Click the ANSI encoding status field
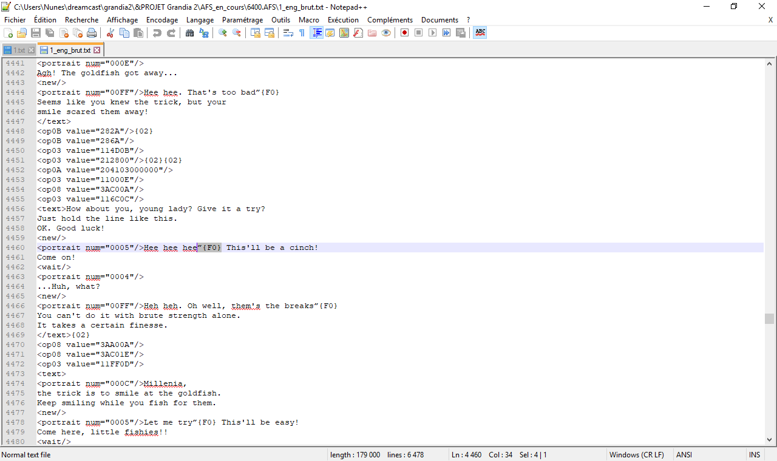777x461 pixels. pos(684,455)
